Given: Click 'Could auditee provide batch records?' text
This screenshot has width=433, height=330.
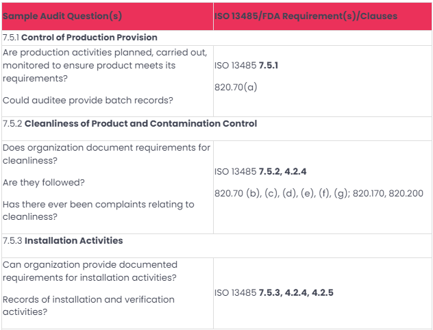Looking at the screenshot, I should (x=88, y=100).
